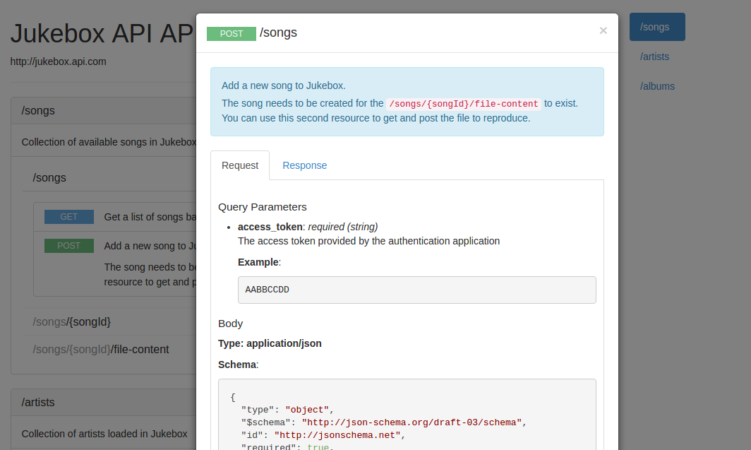The image size is (751, 450).
Task: Click 'Collection of artists loaded in Jukebox' text
Action: (104, 434)
